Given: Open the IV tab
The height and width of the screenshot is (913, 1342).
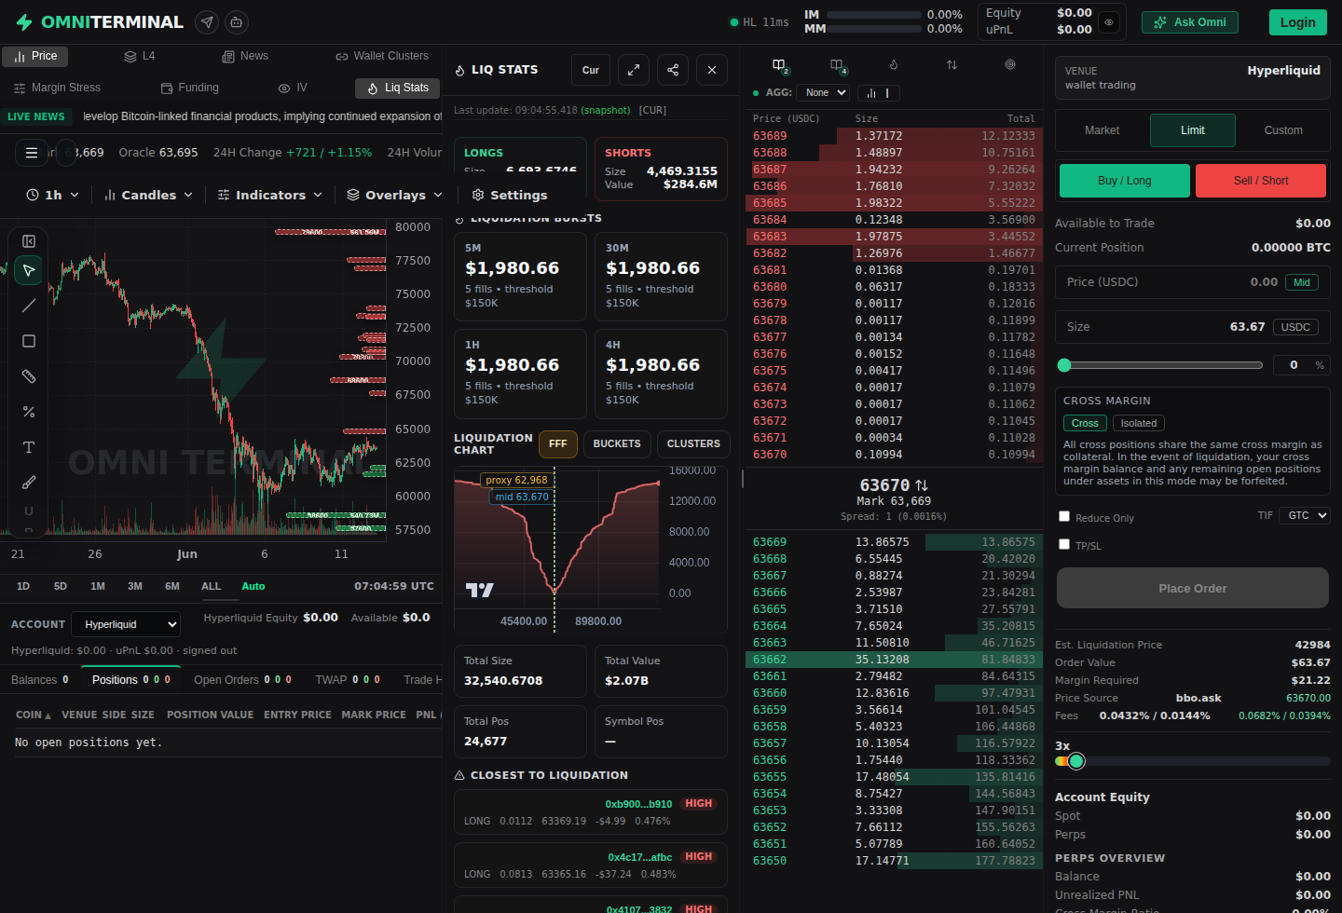Looking at the screenshot, I should pyautogui.click(x=293, y=88).
